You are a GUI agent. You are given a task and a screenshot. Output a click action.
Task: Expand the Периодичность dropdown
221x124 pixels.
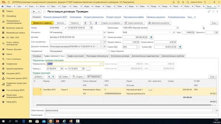102,64
